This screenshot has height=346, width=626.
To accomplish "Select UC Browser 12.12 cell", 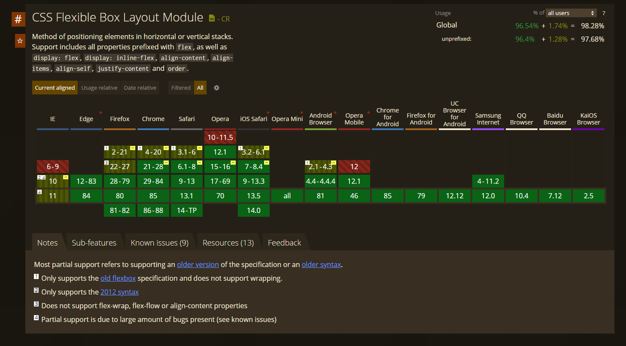I will [x=455, y=196].
